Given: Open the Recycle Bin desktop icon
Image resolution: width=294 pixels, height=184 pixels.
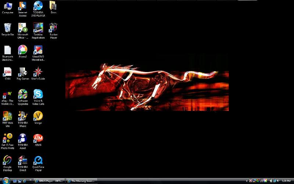Looking at the screenshot, I should pos(7,28).
